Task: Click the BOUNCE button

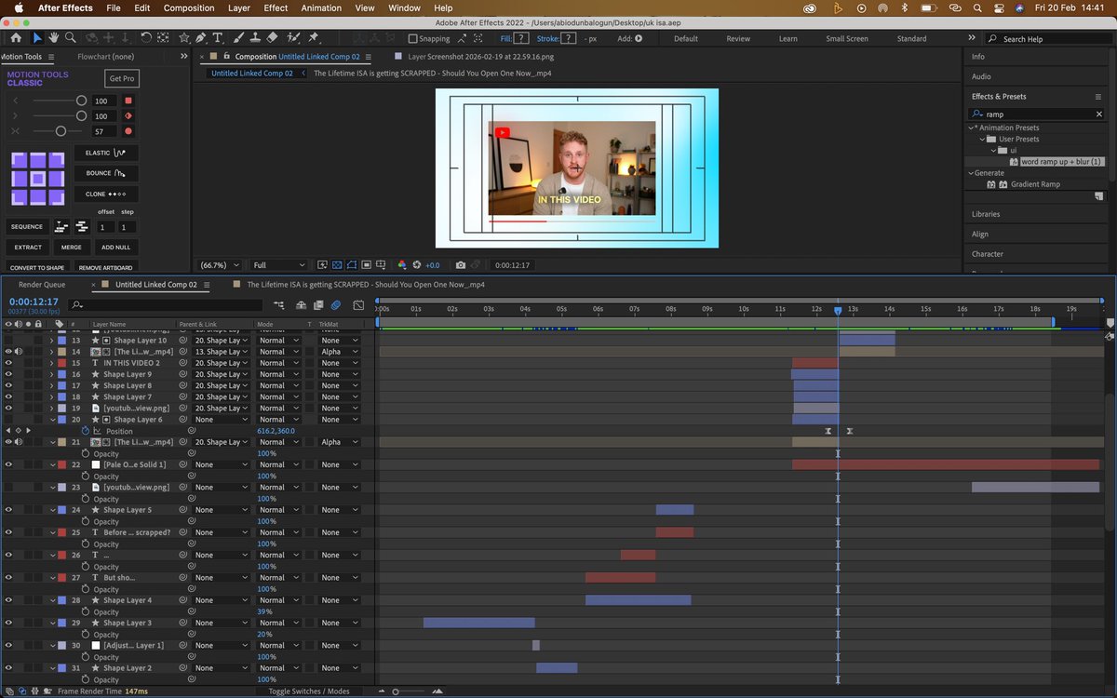Action: tap(106, 173)
